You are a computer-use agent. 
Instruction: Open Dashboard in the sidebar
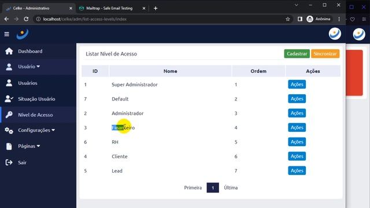pyautogui.click(x=30, y=51)
